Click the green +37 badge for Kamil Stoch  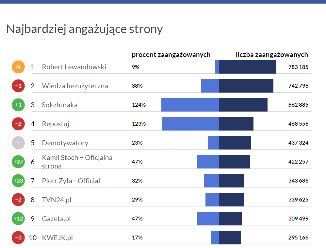tap(18, 162)
